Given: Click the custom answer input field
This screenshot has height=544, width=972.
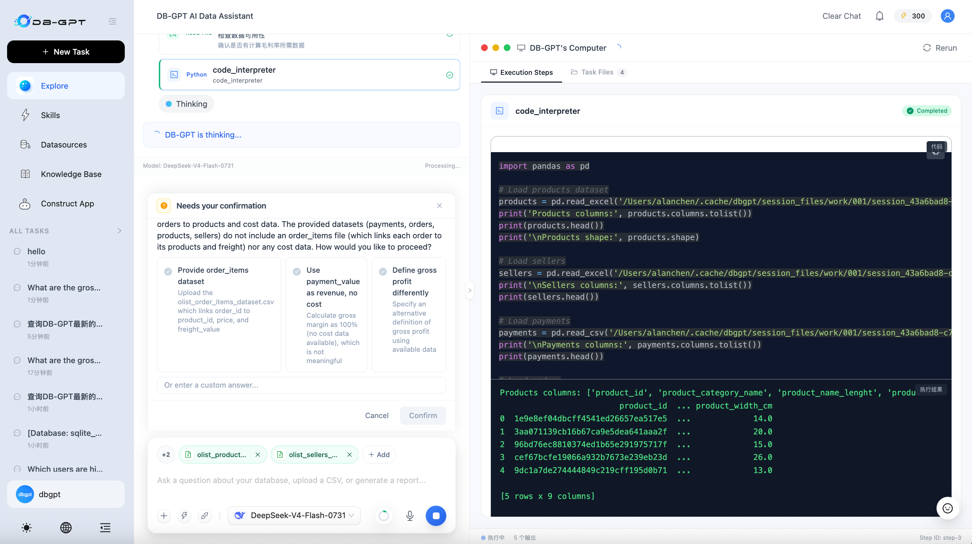Looking at the screenshot, I should pyautogui.click(x=301, y=385).
